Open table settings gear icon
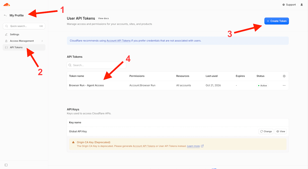Image resolution: width=308 pixels, height=169 pixels. [284, 76]
